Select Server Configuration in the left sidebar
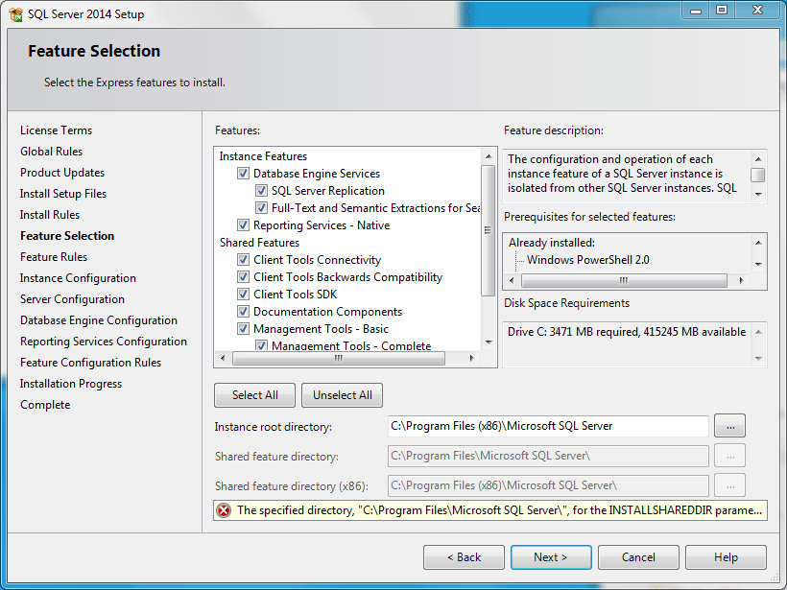 (74, 298)
